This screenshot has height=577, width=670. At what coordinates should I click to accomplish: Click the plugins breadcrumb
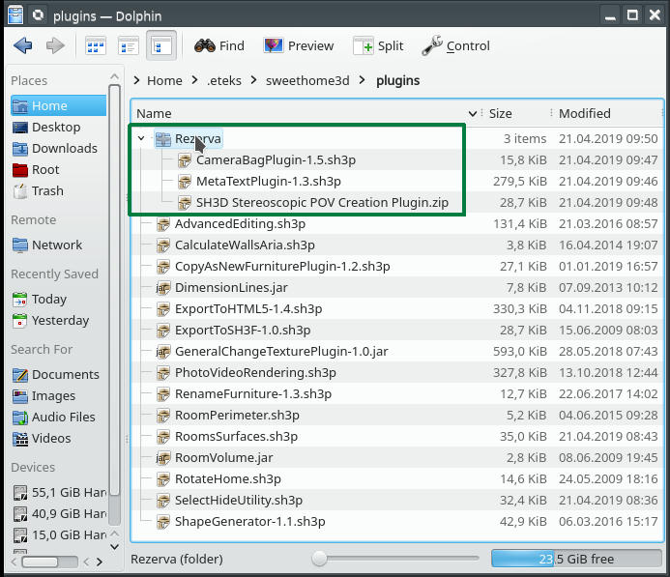click(397, 81)
